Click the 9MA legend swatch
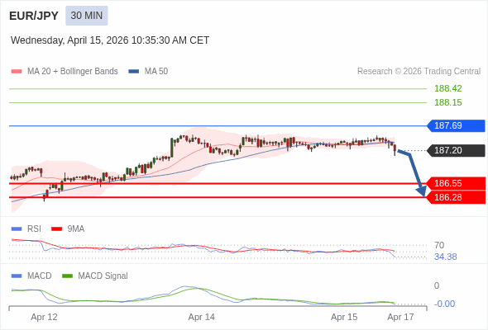The height and width of the screenshot is (330, 488). coord(56,229)
